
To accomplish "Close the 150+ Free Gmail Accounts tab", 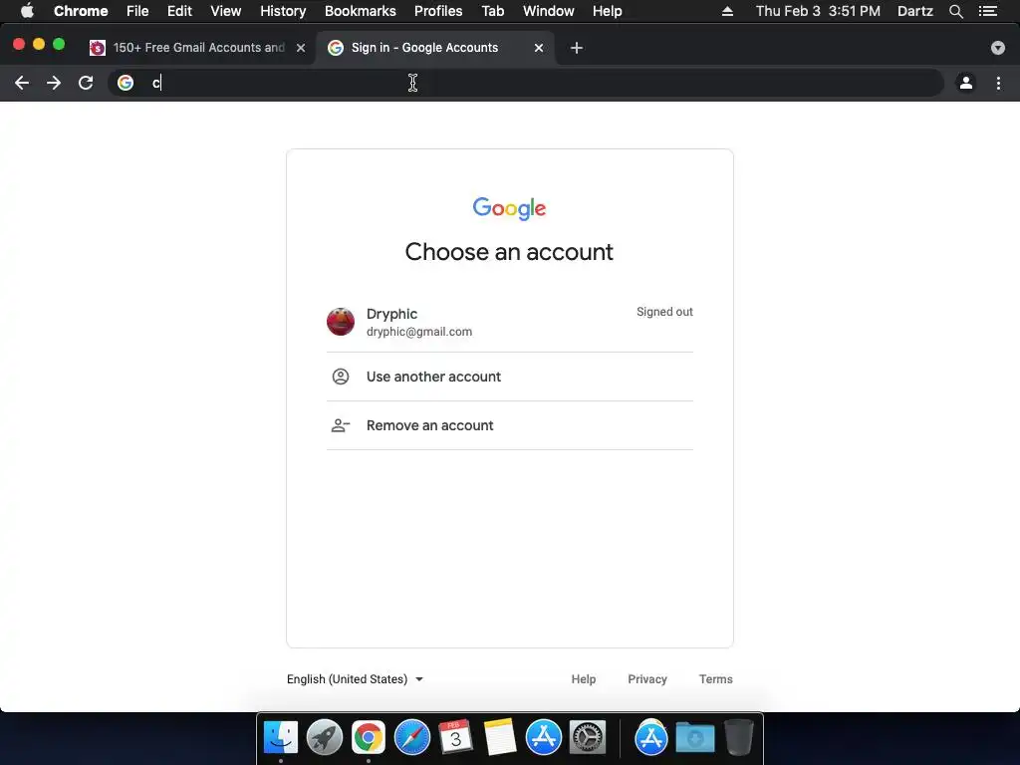I will click(x=301, y=48).
